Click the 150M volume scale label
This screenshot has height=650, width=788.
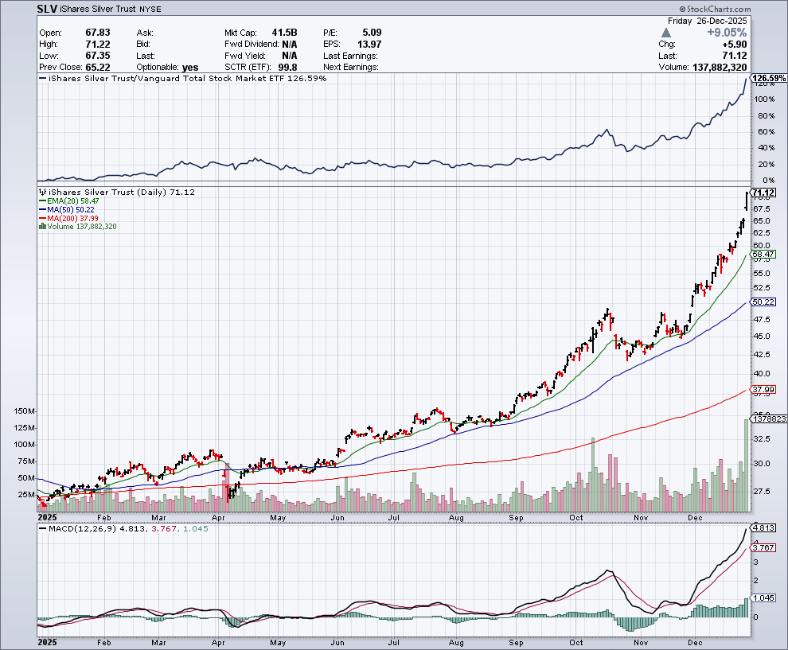25,411
